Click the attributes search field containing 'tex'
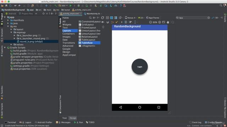This screenshot has height=127, width=227. click(193, 18)
